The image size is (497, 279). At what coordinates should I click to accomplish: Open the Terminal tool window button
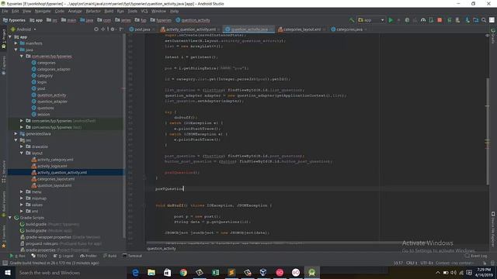tap(132, 256)
